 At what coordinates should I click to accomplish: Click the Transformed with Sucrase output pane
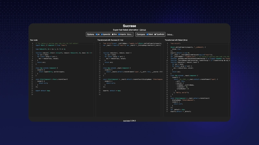130,79
